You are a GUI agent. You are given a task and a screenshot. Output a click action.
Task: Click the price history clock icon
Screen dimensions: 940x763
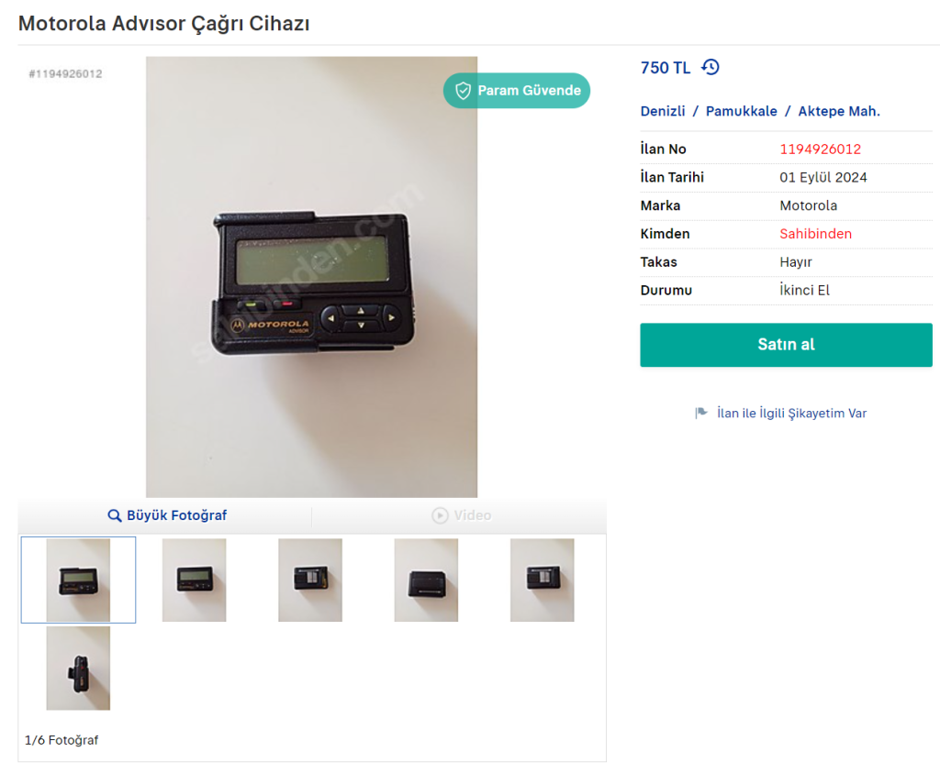point(711,67)
